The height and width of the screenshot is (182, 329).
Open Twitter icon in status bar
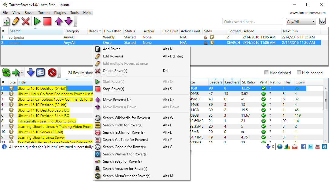click(x=311, y=147)
